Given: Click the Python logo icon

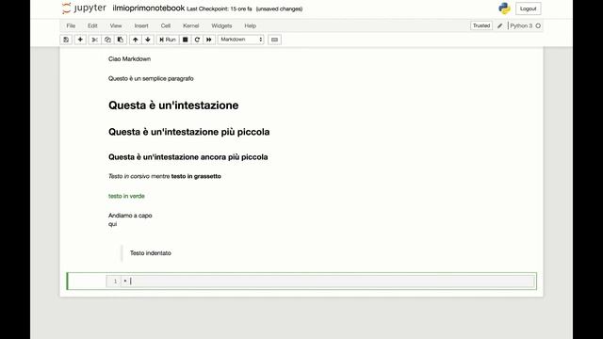Looking at the screenshot, I should coord(504,8).
